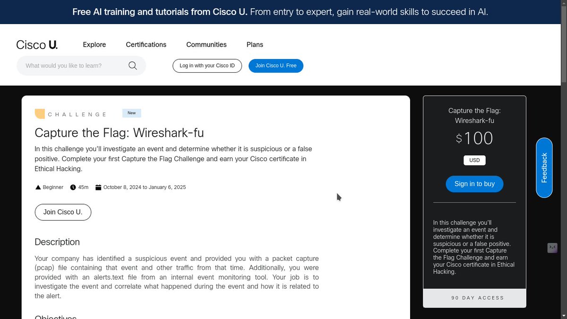Click the Join Cisco U. outlined button

pyautogui.click(x=63, y=212)
